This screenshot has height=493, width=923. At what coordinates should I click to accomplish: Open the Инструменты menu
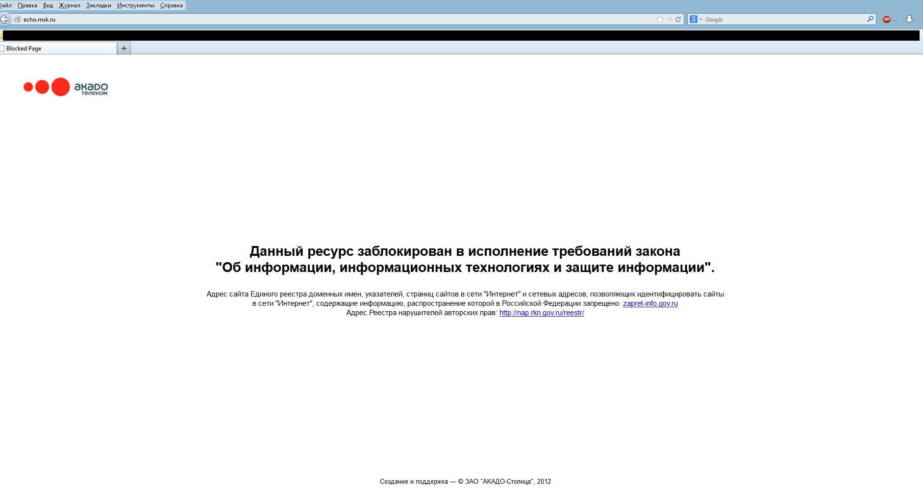(x=136, y=5)
